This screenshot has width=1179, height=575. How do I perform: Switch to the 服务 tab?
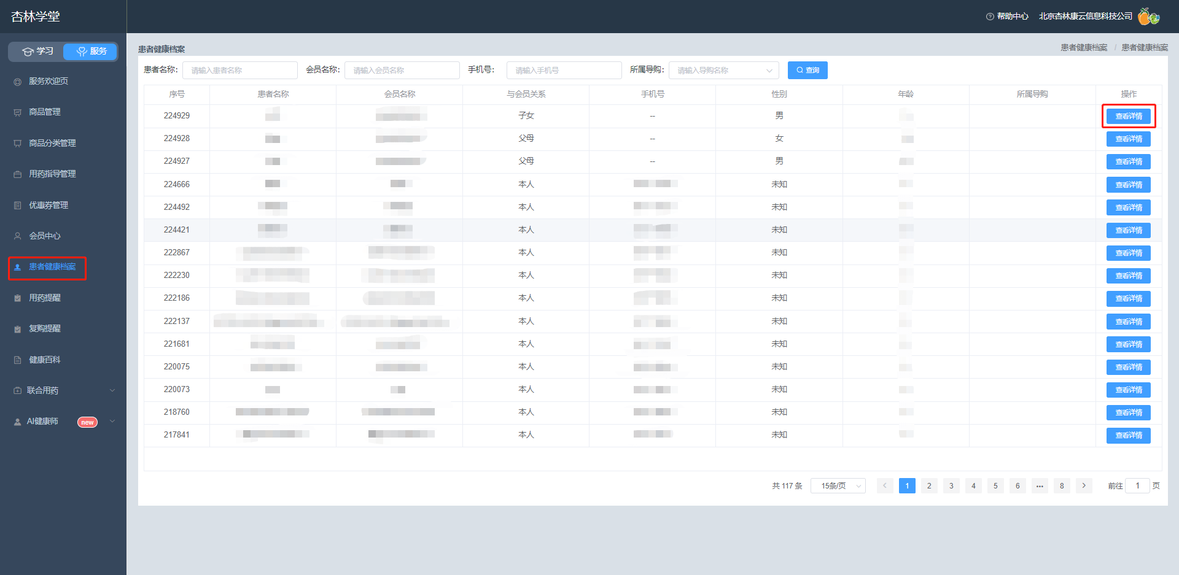(90, 52)
